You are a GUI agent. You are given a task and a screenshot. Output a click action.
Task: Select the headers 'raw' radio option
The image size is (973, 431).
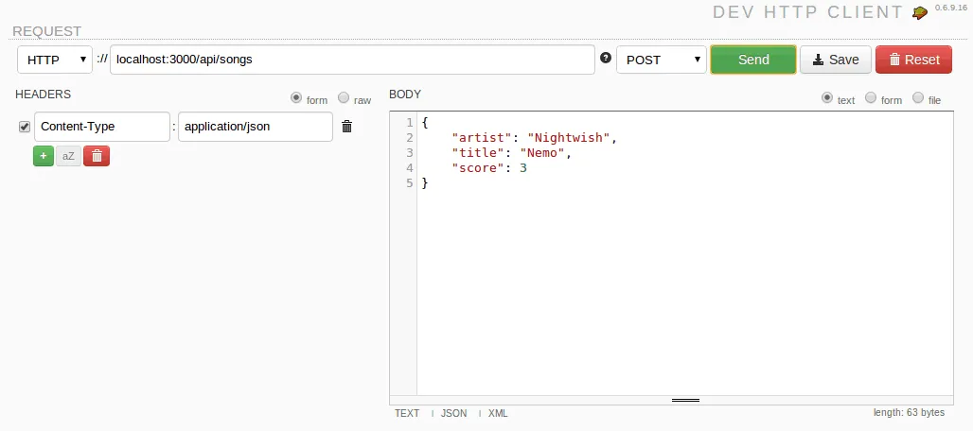click(344, 98)
